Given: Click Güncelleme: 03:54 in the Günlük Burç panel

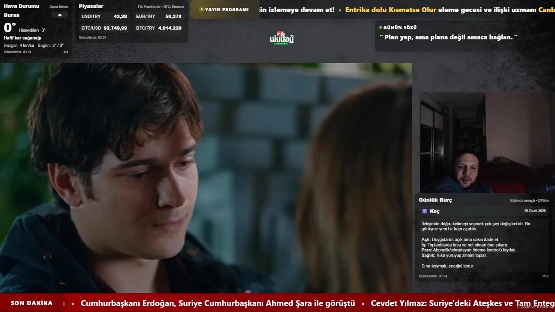Looking at the screenshot, I should [x=433, y=276].
